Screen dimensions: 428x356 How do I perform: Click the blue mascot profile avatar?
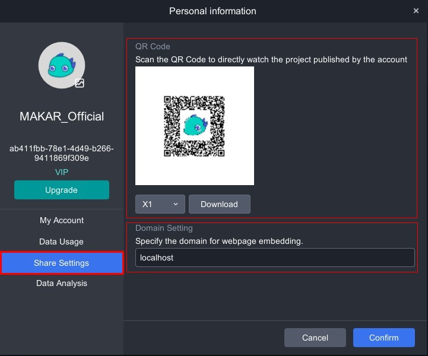[61, 65]
